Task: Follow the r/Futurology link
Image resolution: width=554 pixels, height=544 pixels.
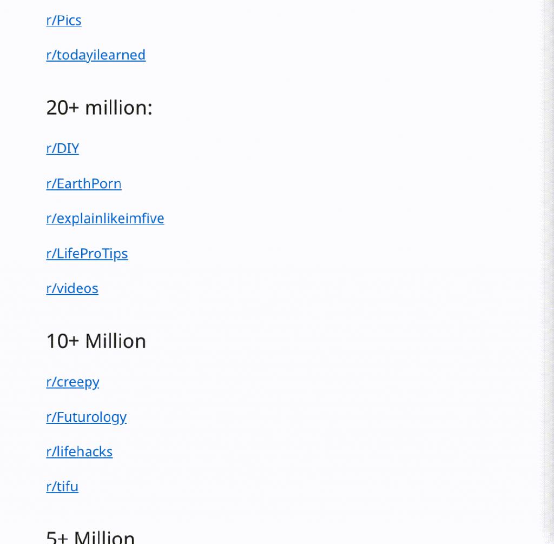Action: tap(86, 417)
